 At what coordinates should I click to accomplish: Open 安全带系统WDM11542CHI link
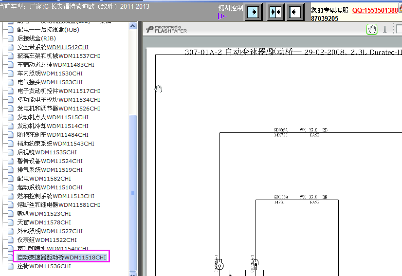coord(53,47)
